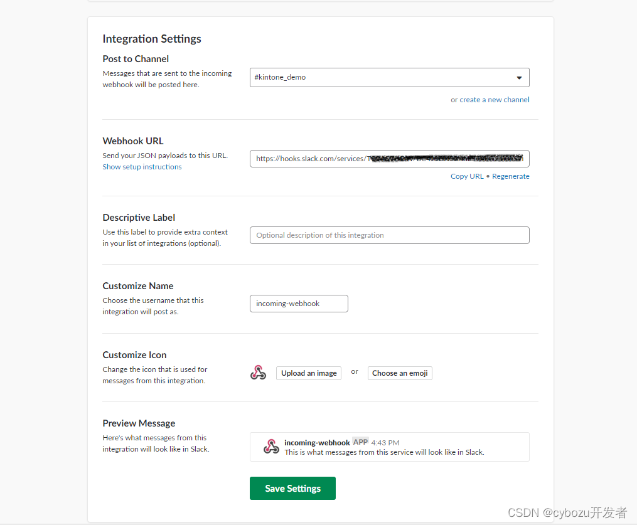Screen dimensions: 637x525
Task: Click incoming-webhook name in preview message
Action: [x=317, y=443]
